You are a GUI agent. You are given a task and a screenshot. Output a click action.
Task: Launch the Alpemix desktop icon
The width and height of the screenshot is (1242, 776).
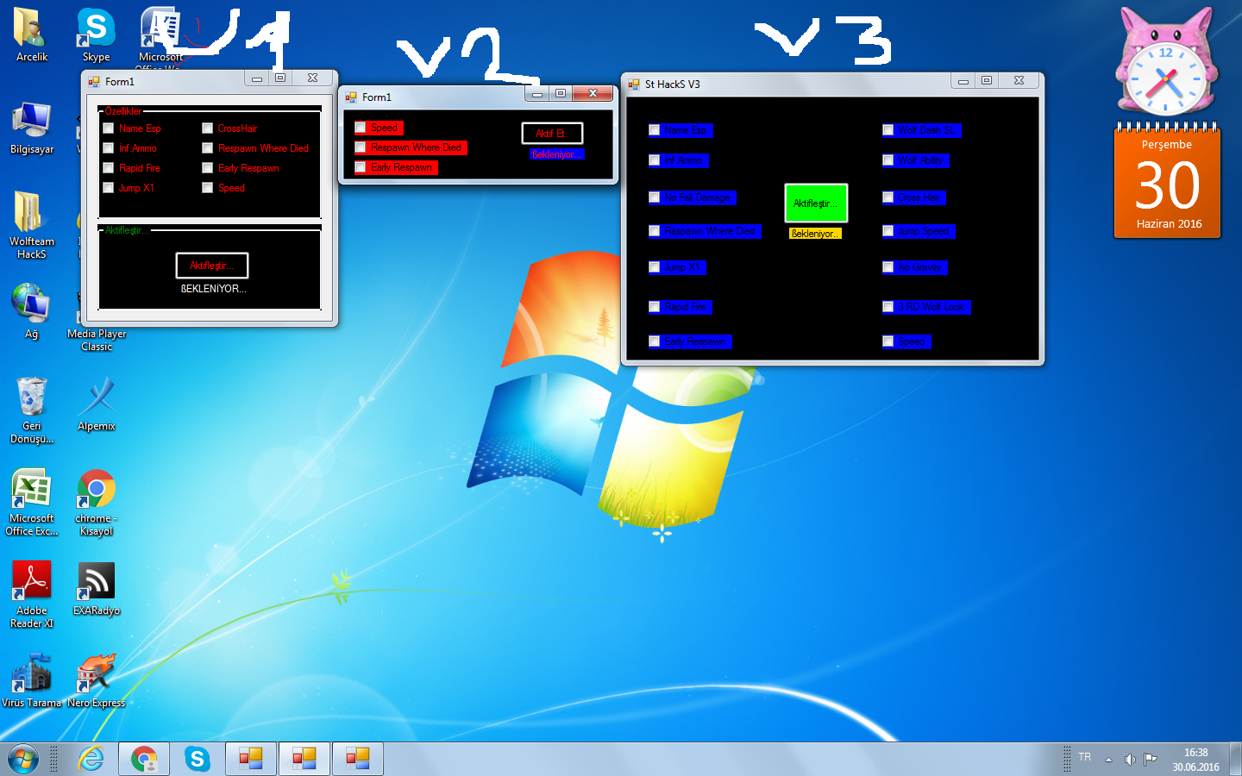(x=96, y=404)
